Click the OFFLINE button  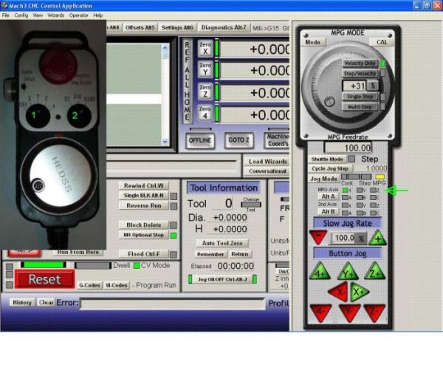tap(200, 140)
